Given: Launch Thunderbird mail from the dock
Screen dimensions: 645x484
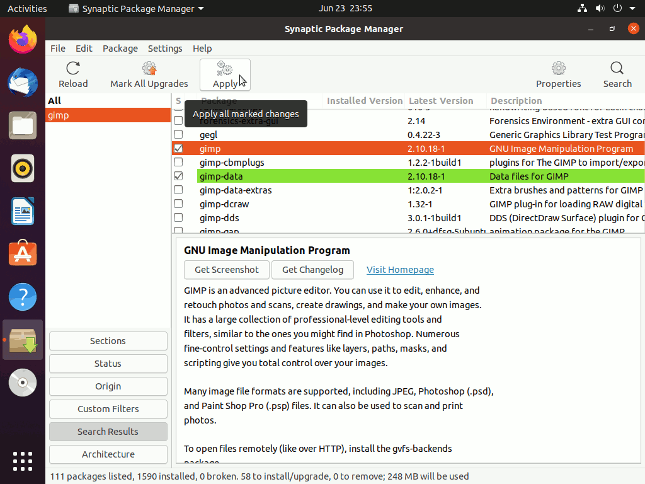Looking at the screenshot, I should tap(23, 83).
